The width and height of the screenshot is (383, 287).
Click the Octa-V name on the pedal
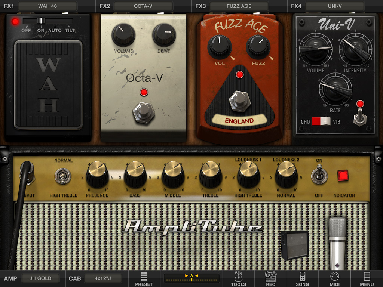pyautogui.click(x=144, y=78)
